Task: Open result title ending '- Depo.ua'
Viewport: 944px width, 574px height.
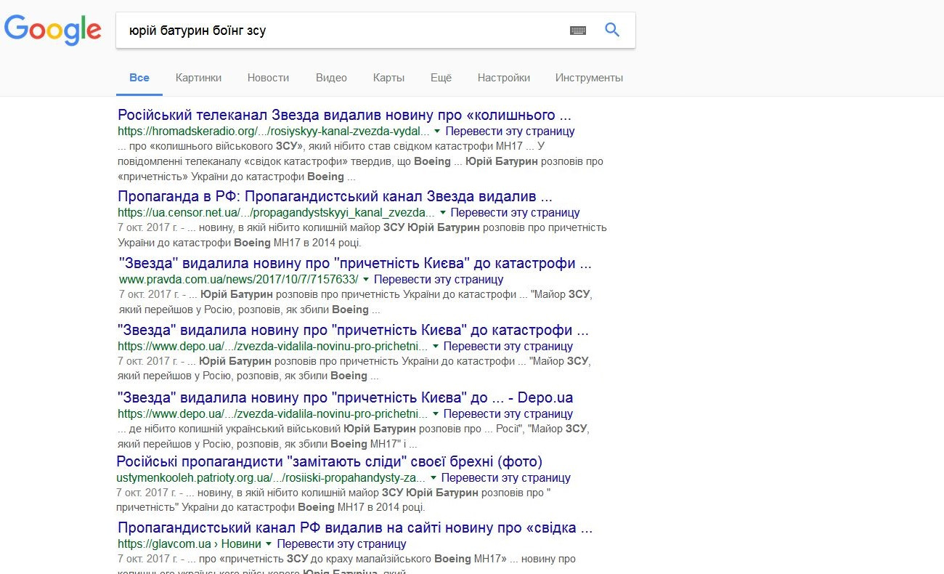Action: pos(346,397)
